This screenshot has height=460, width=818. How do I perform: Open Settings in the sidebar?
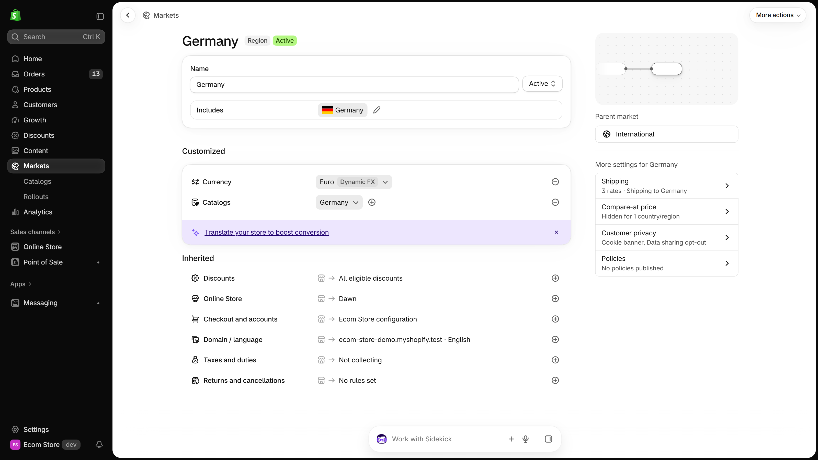pyautogui.click(x=56, y=430)
